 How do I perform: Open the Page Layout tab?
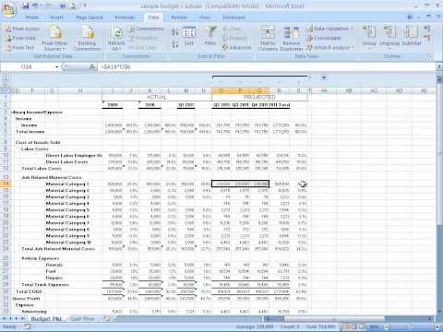90,18
